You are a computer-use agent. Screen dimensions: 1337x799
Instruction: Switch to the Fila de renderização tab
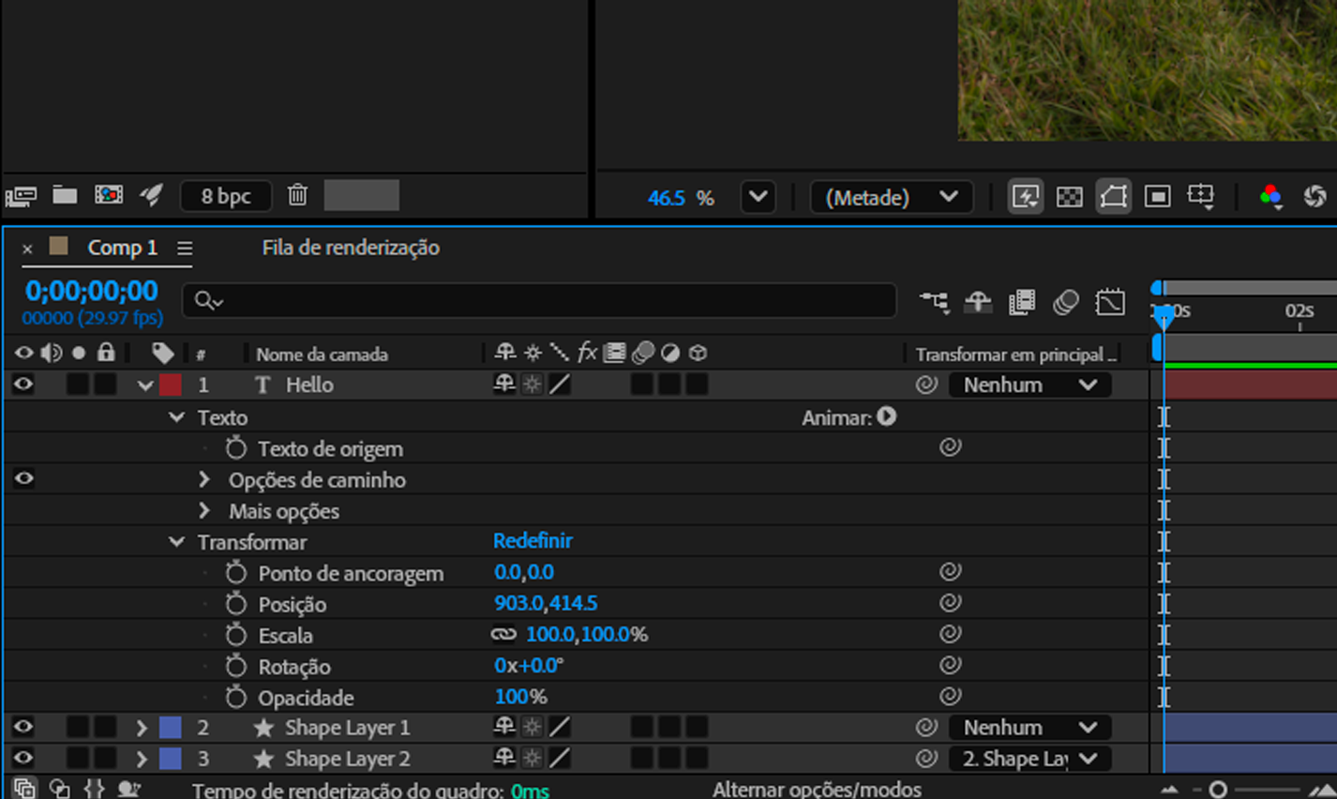click(351, 248)
